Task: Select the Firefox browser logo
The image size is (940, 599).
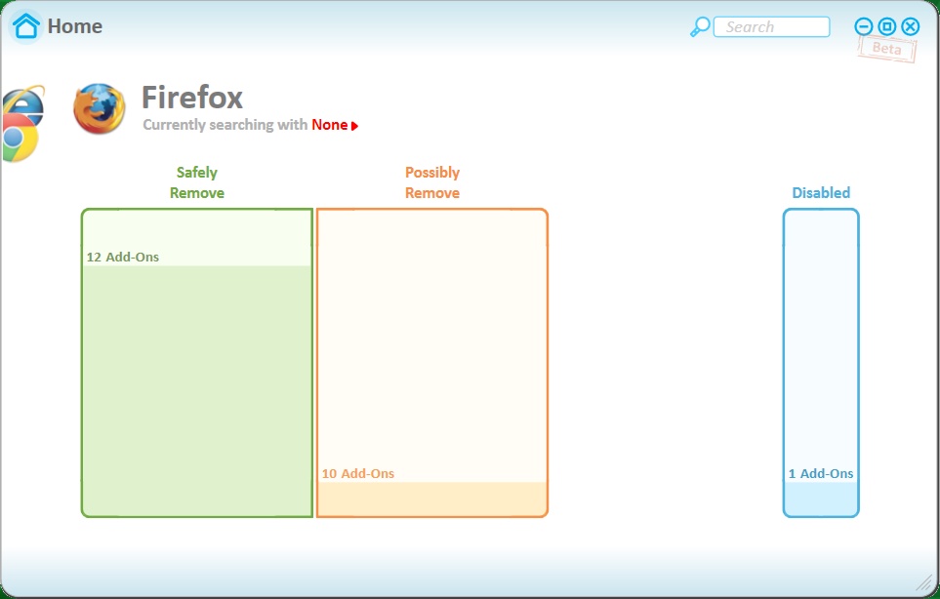Action: (99, 108)
